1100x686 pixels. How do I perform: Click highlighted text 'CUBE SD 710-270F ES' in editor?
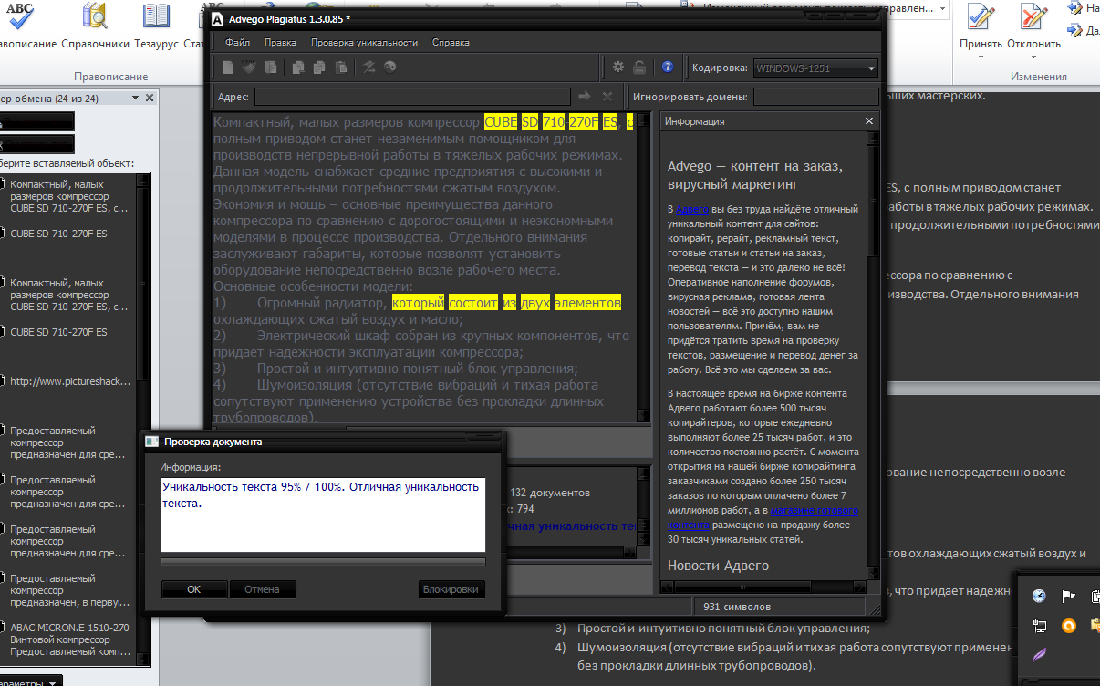point(551,121)
